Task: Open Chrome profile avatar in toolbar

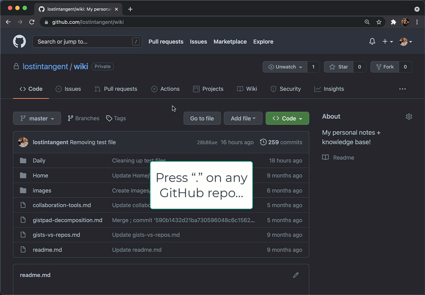Action: [x=405, y=22]
